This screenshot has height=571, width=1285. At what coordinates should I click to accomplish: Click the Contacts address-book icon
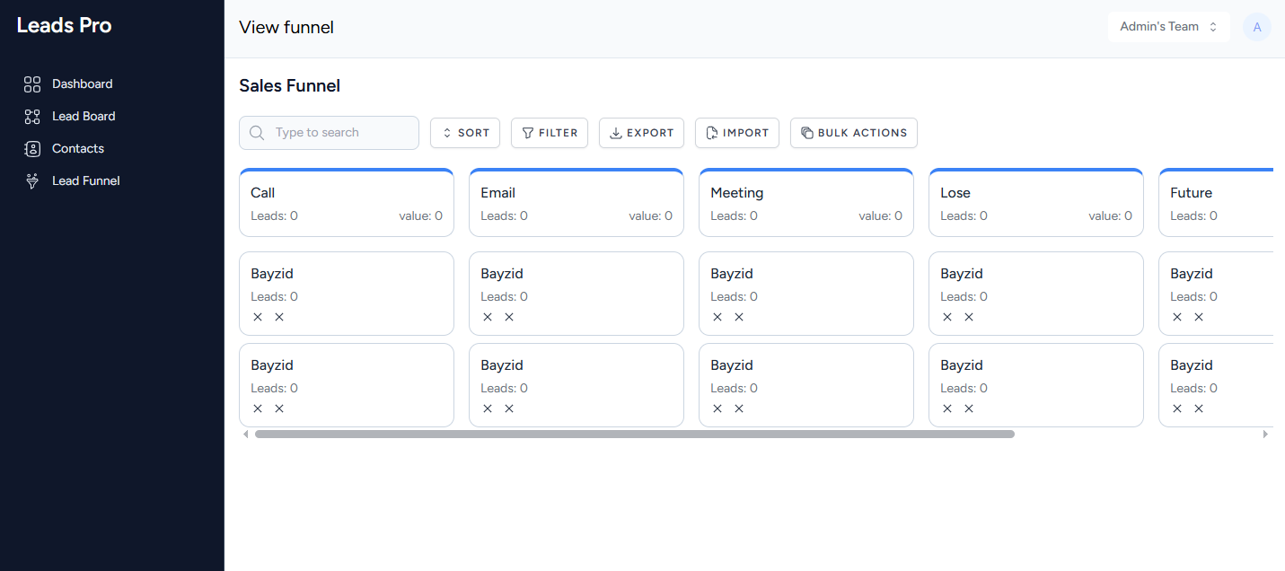tap(32, 149)
